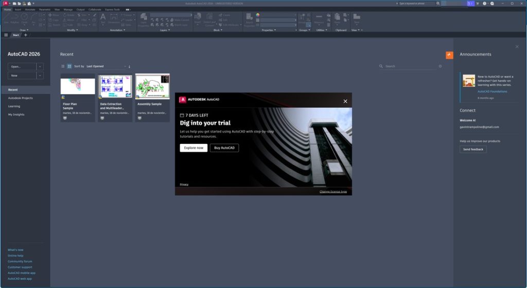Open the Autodesk App Store cart icon
Image resolution: width=527 pixels, height=288 pixels.
(x=478, y=4)
